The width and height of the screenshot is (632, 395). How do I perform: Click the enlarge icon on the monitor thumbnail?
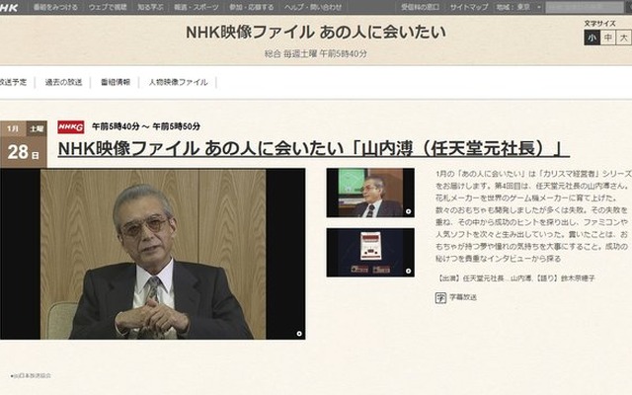tap(408, 211)
